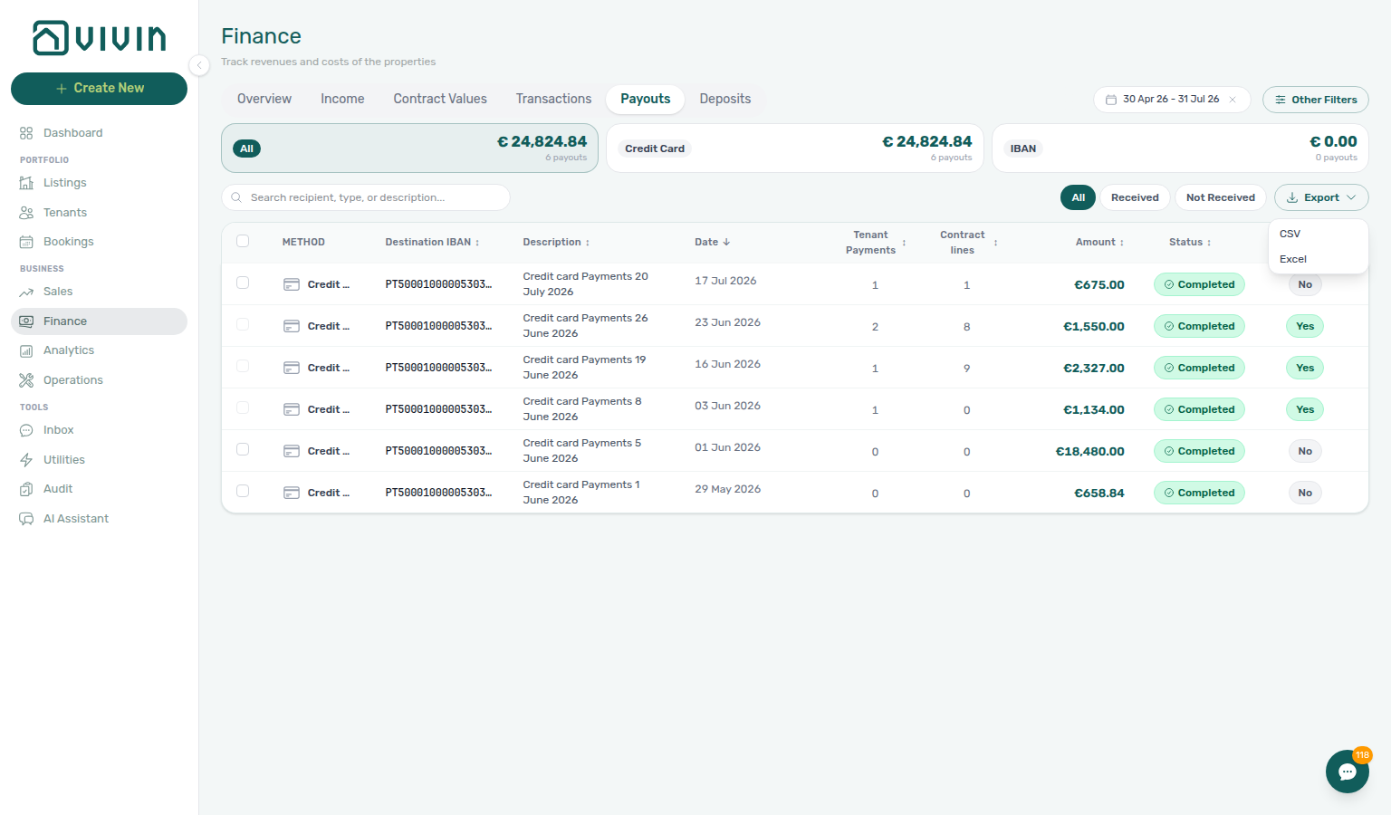Check the row for 29 May 2026 payout
This screenshot has width=1391, height=815.
(x=243, y=491)
